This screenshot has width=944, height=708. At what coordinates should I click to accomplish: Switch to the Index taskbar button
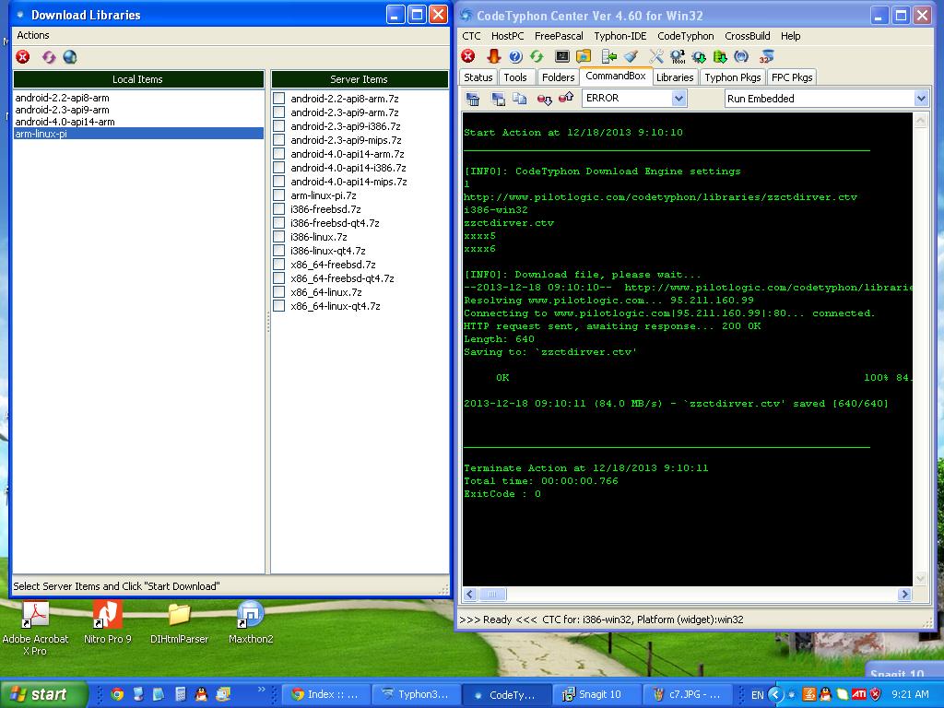click(326, 694)
